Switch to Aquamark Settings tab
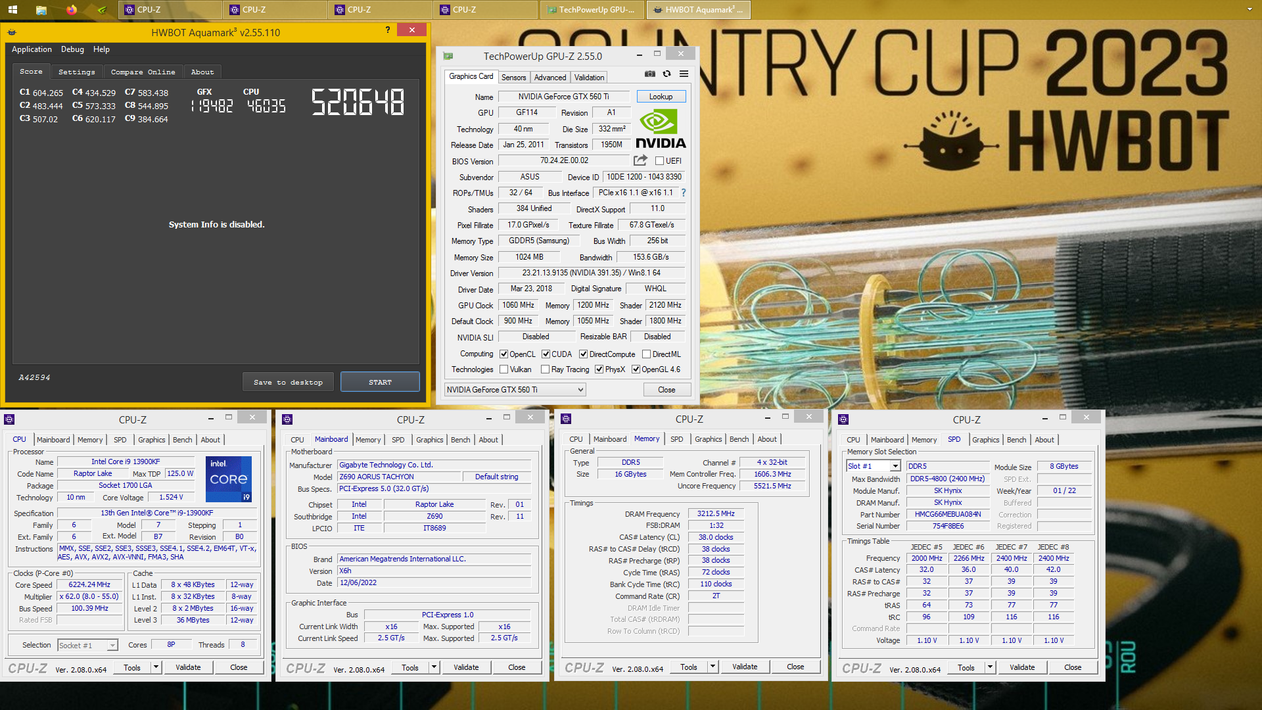The width and height of the screenshot is (1262, 710). click(77, 72)
